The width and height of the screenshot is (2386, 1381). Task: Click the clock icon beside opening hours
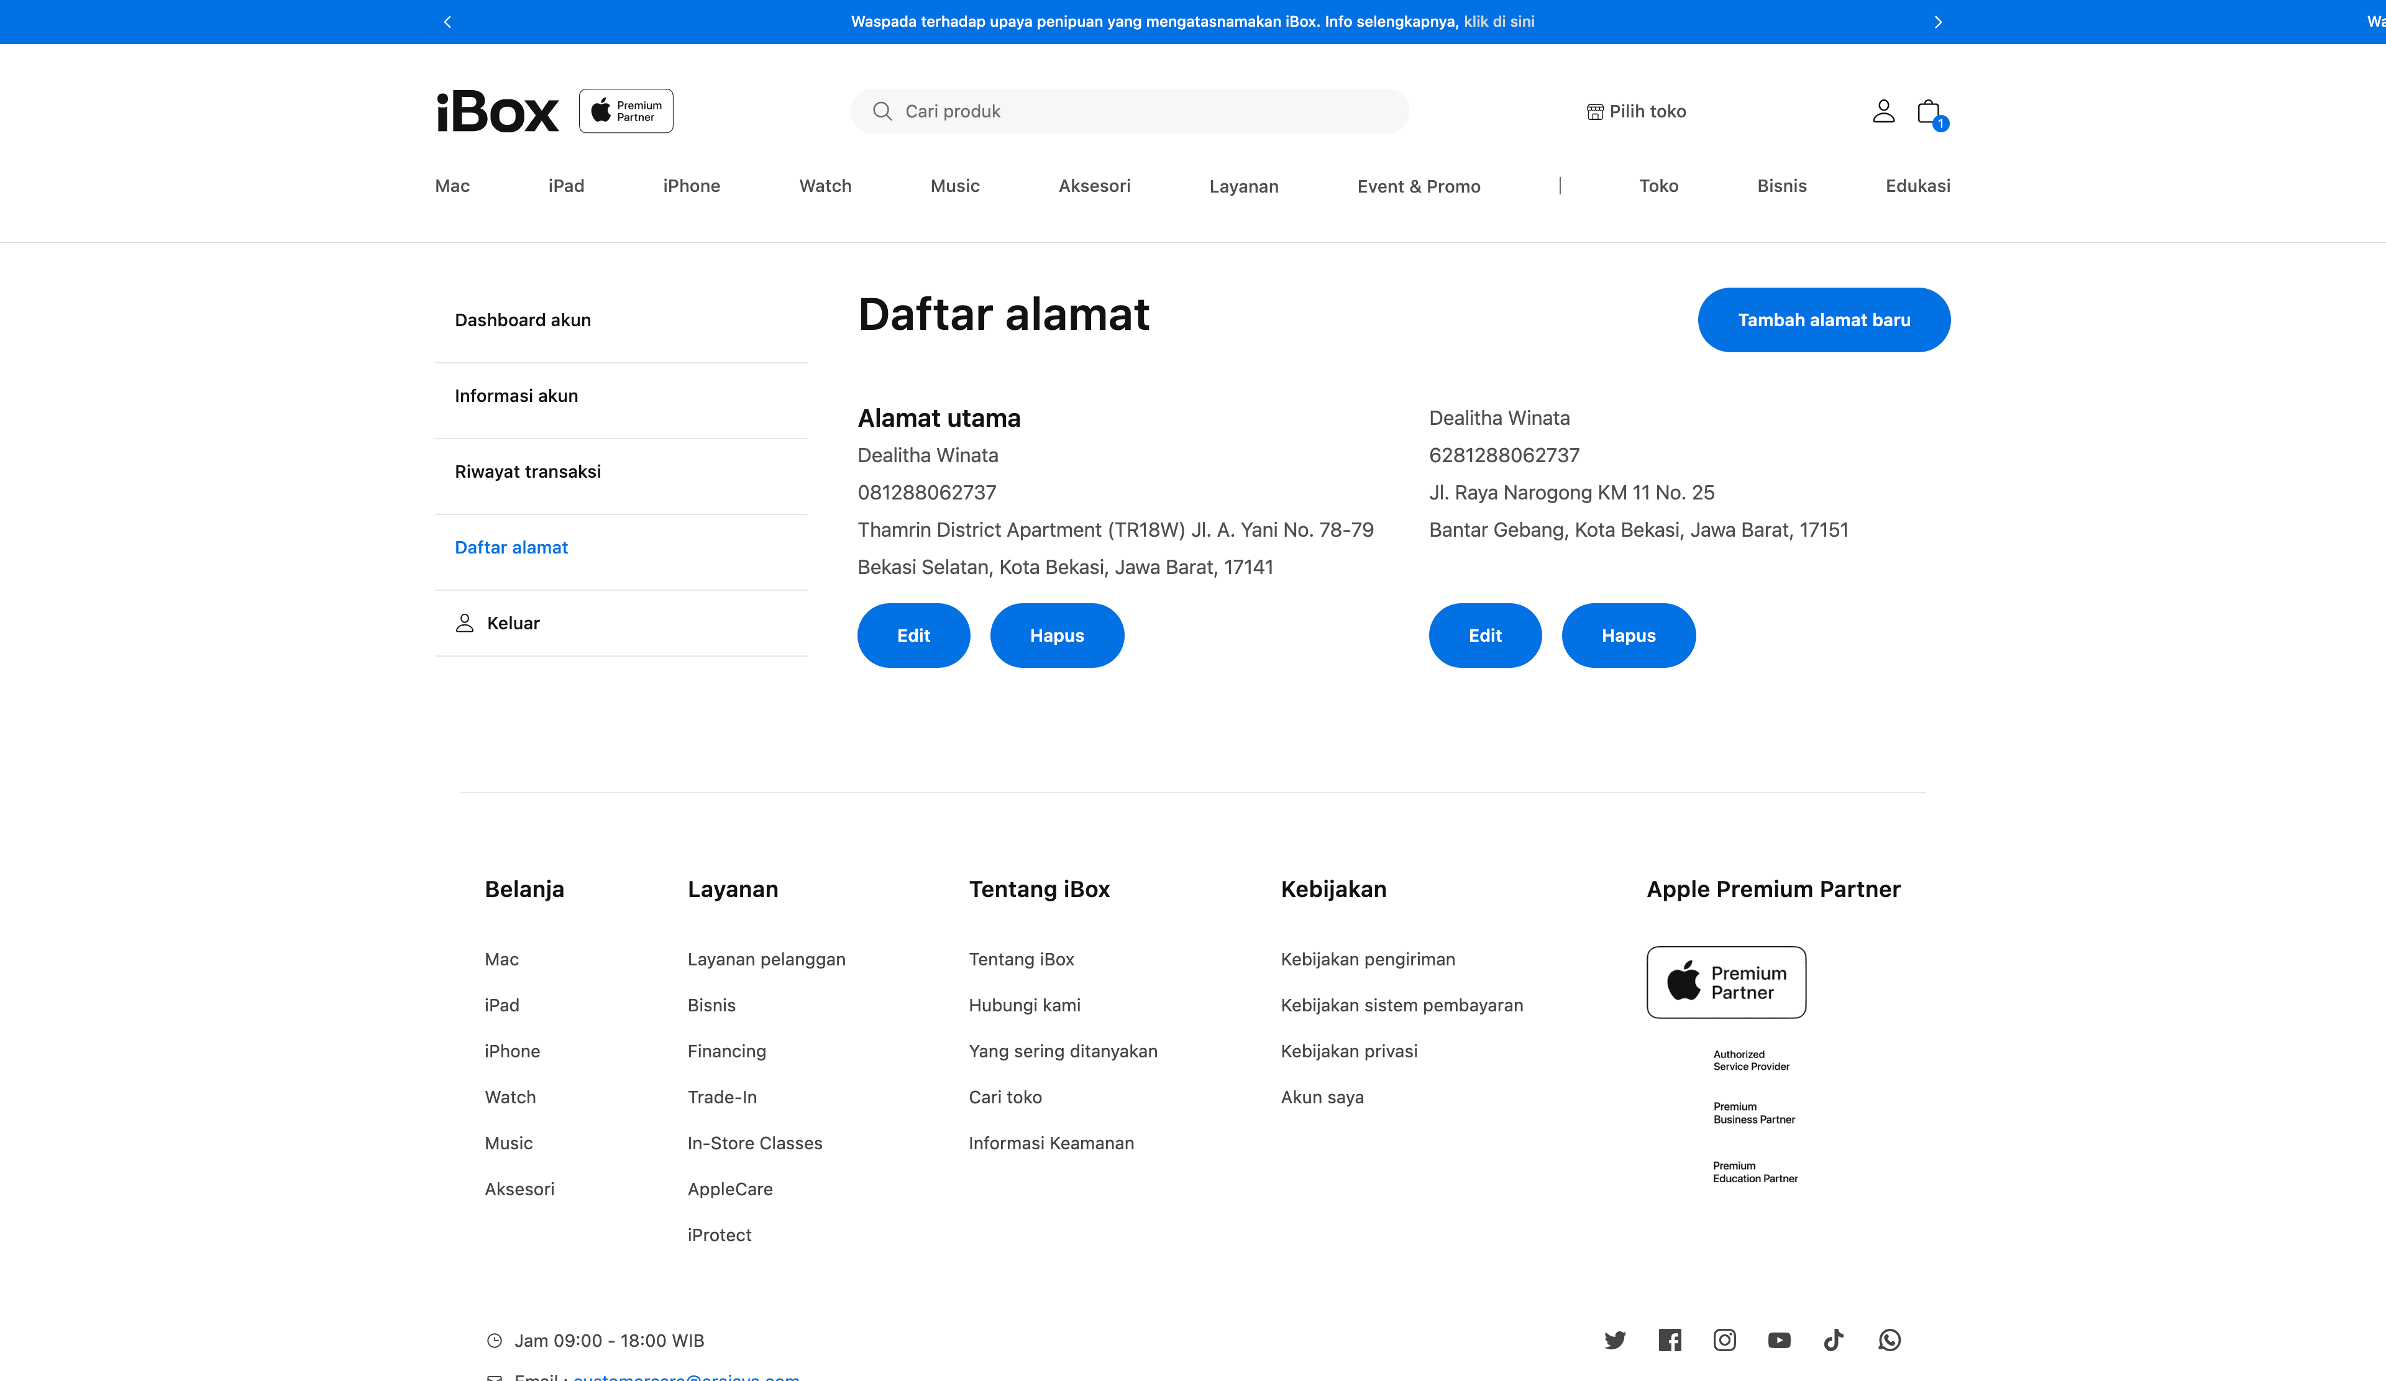coord(494,1340)
